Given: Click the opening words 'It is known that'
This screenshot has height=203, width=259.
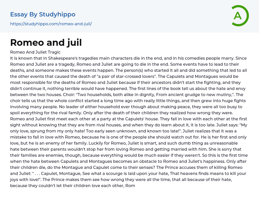Looking at the screenshot, I should pyautogui.click(x=25, y=58).
